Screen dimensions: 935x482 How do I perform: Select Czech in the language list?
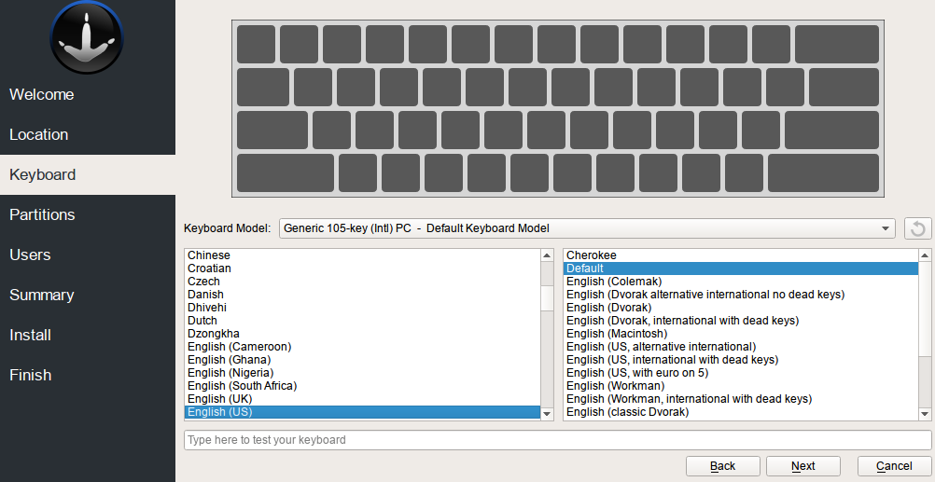tap(362, 282)
